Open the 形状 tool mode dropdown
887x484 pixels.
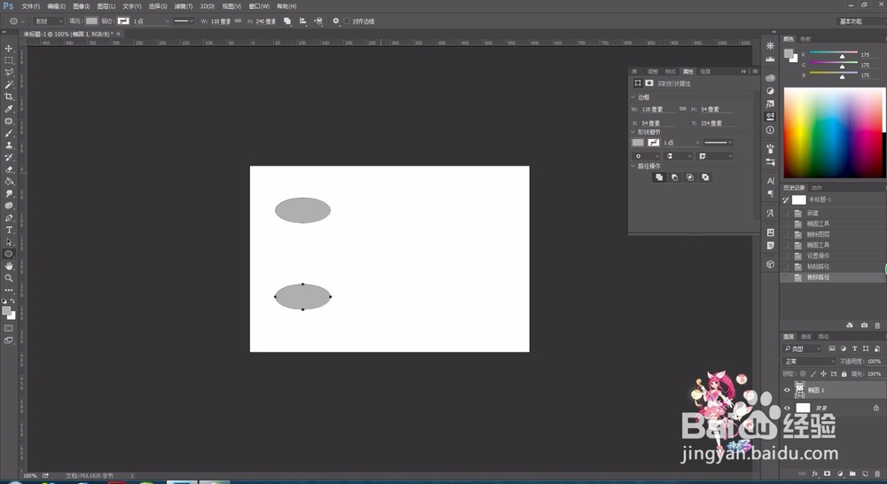pos(48,21)
